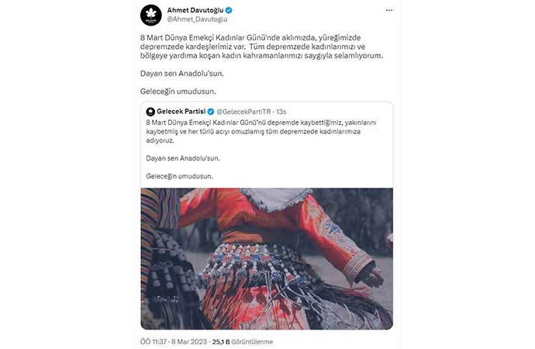This screenshot has width=535, height=349.
Task: Click 'Geleceğin umudusun.' in the main tweet
Action: coord(178,92)
